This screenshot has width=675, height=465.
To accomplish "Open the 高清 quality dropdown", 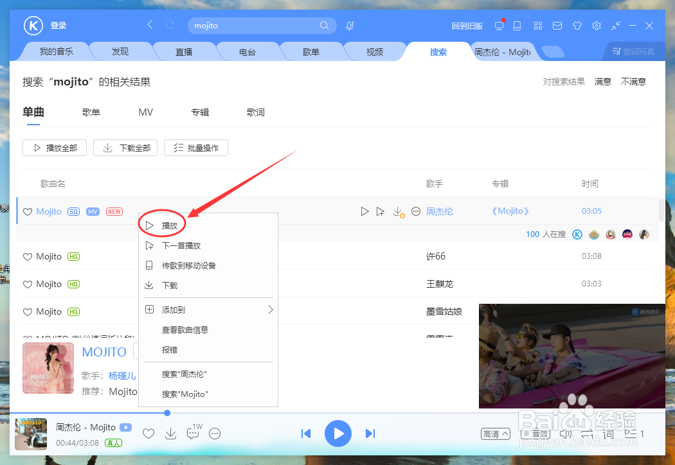I will [496, 434].
